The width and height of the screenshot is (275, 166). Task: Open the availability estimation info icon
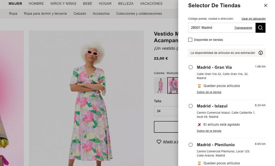[260, 52]
